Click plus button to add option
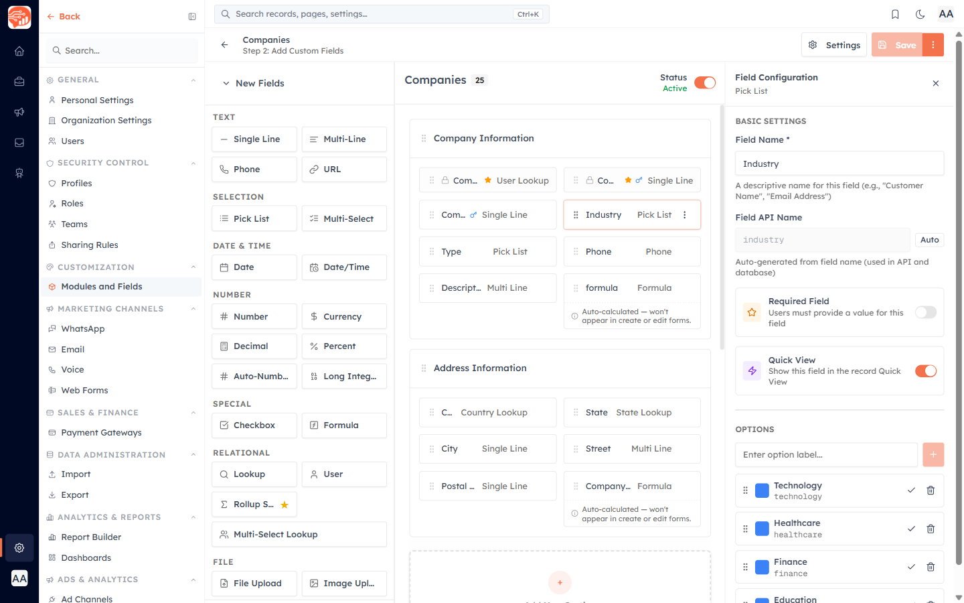964x603 pixels. (933, 454)
